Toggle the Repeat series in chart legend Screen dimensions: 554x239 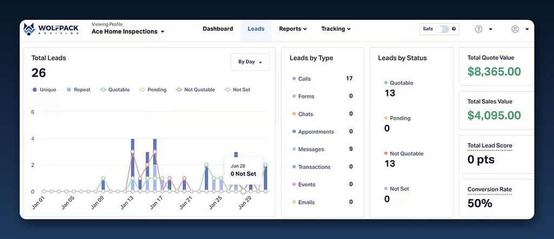[78, 90]
